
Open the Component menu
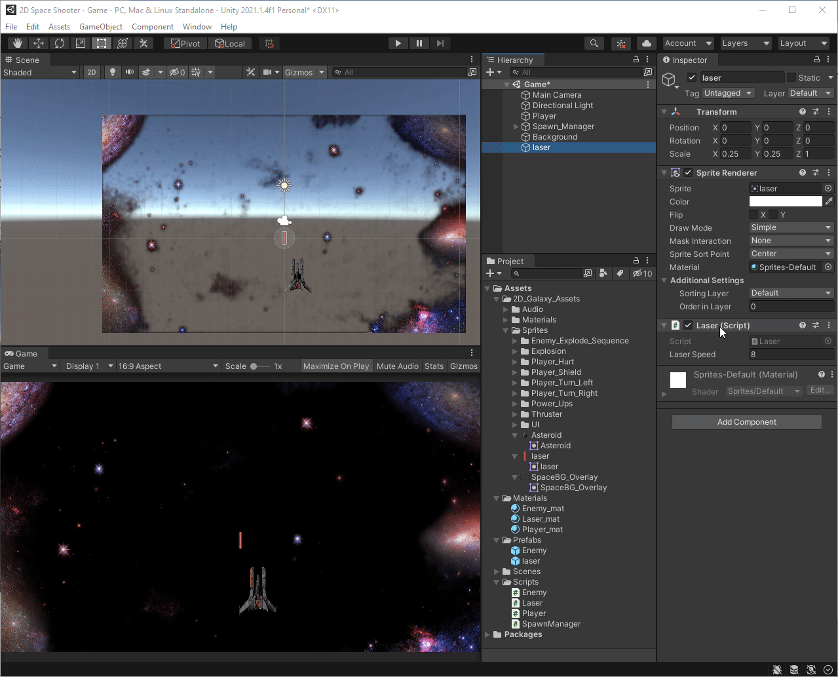[153, 27]
